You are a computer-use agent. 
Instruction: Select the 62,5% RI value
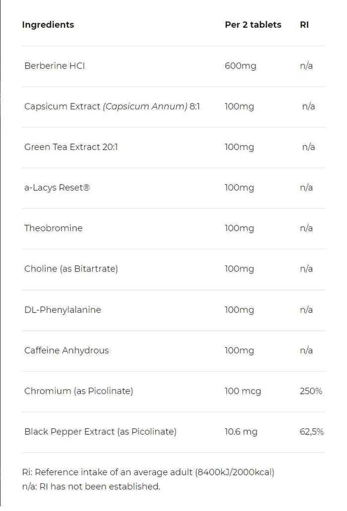(x=311, y=432)
